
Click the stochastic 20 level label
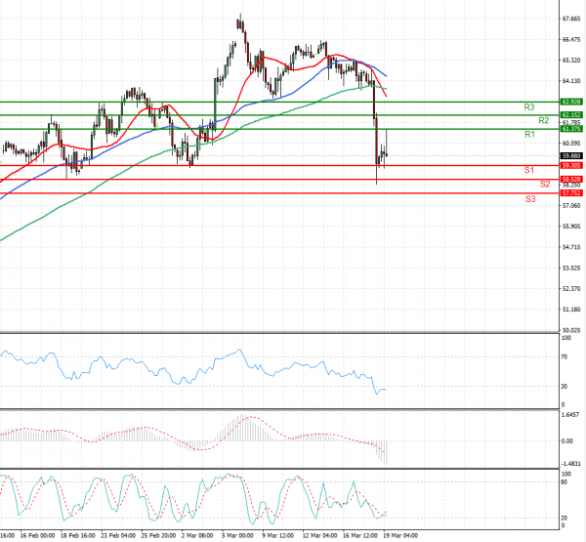click(x=565, y=519)
